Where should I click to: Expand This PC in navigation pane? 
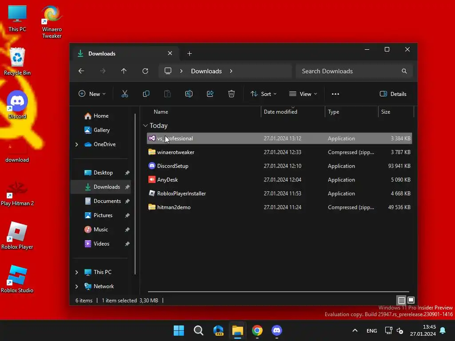point(76,272)
